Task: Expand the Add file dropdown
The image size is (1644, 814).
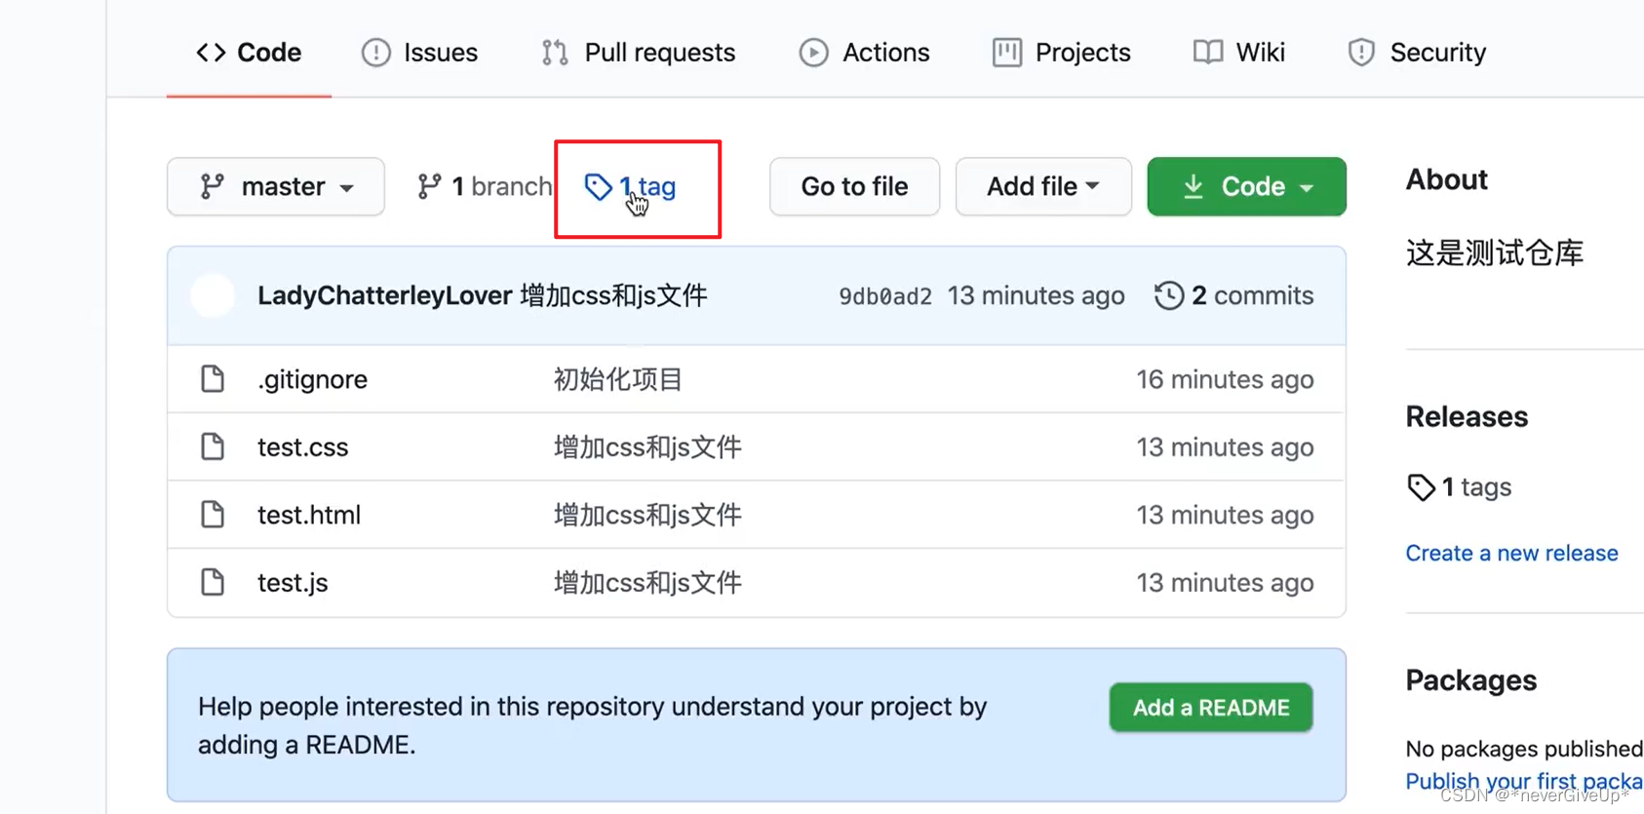Action: [1043, 186]
